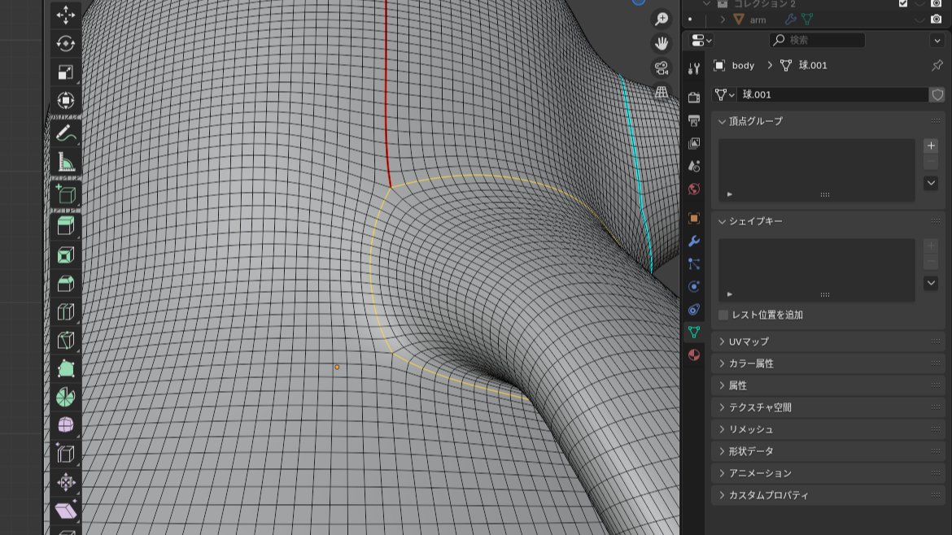Select the Move tool

click(66, 15)
